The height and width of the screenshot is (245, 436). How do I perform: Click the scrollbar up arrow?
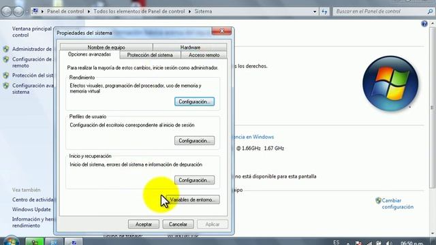(433, 24)
